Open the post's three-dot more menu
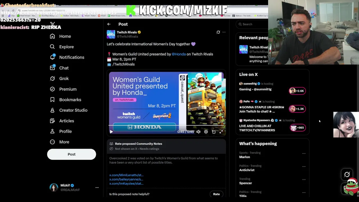The height and width of the screenshot is (202, 359). [x=224, y=32]
